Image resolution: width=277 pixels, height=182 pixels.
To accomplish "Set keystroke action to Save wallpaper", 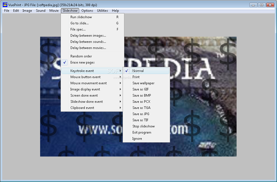I will tap(146, 83).
